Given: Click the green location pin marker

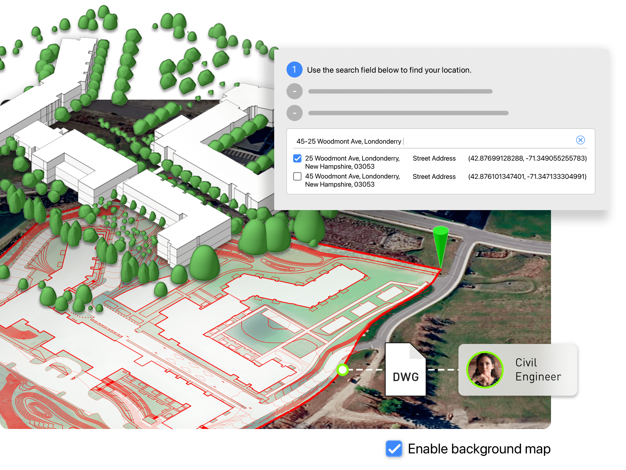Looking at the screenshot, I should click(x=441, y=248).
